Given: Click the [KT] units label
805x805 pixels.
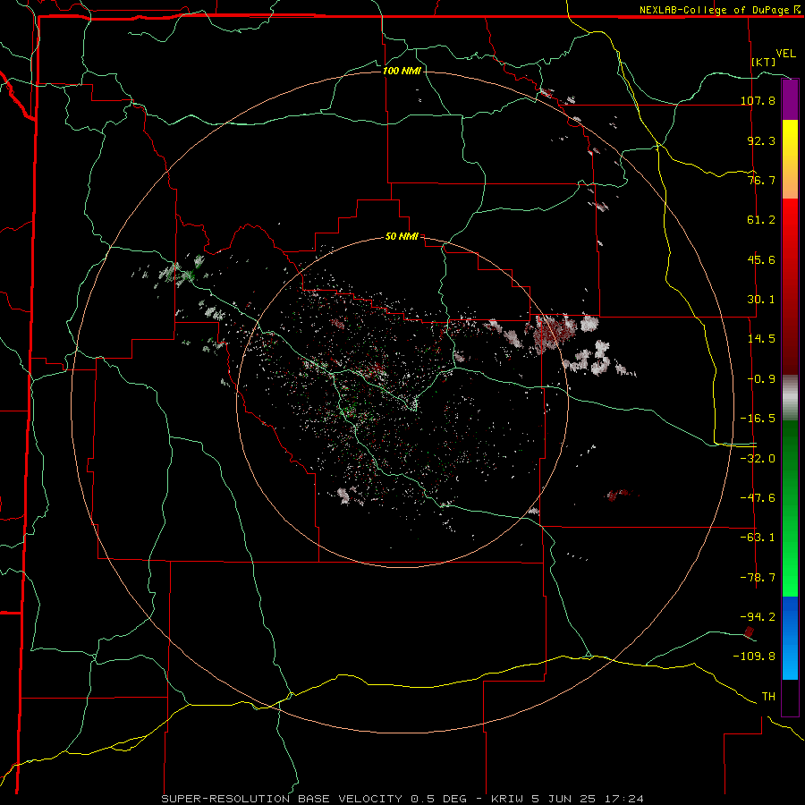Looking at the screenshot, I should (763, 62).
